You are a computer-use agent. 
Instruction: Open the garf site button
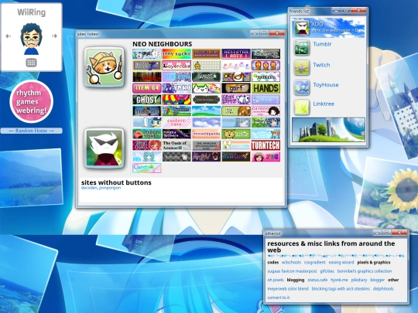tap(236, 88)
